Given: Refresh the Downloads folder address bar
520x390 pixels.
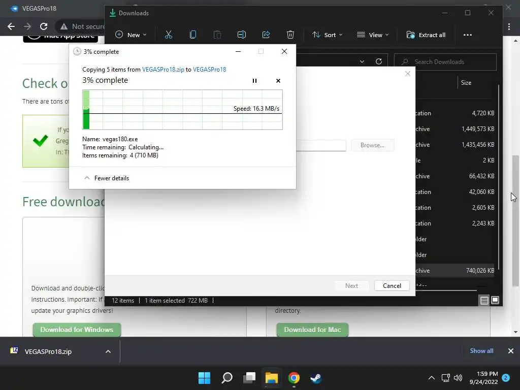Looking at the screenshot, I should (379, 61).
